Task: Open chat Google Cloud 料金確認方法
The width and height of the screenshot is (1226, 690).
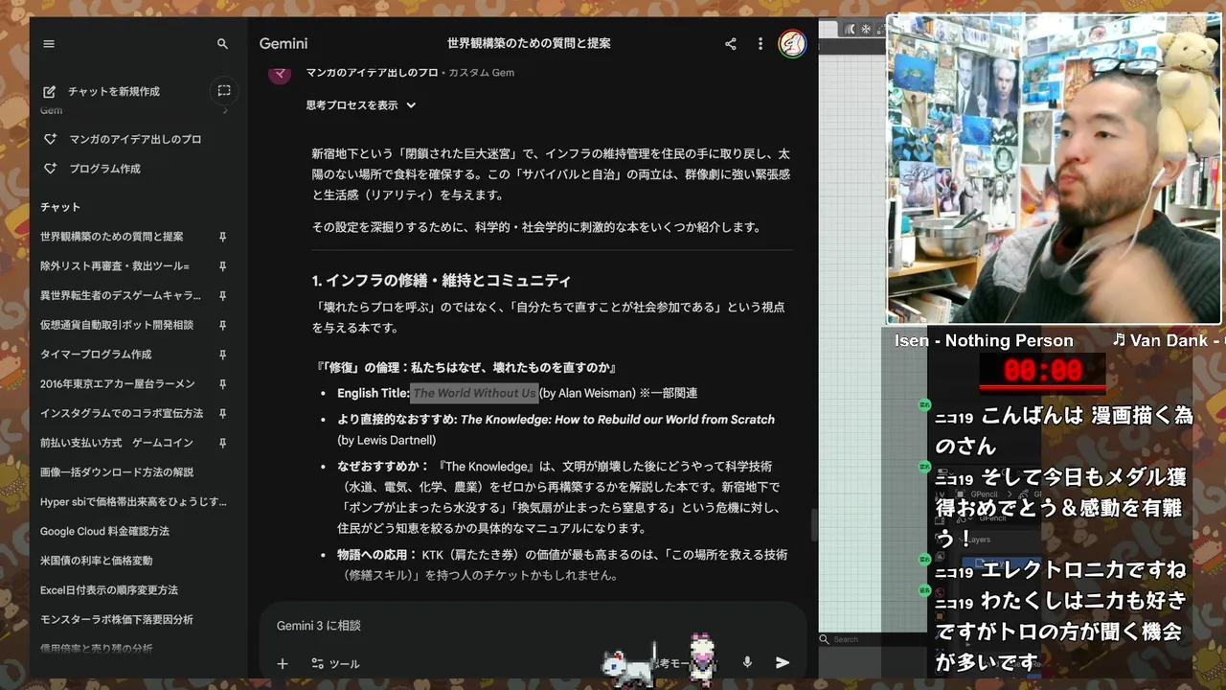Action: pos(104,531)
